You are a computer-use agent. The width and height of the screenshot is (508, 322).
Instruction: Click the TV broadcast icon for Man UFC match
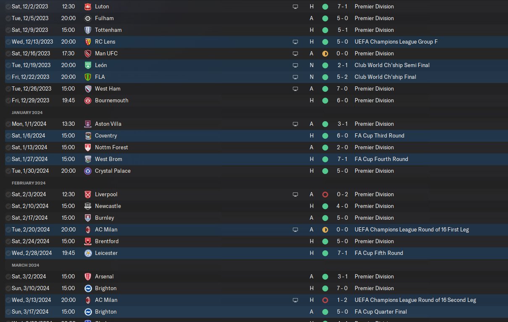coord(295,54)
